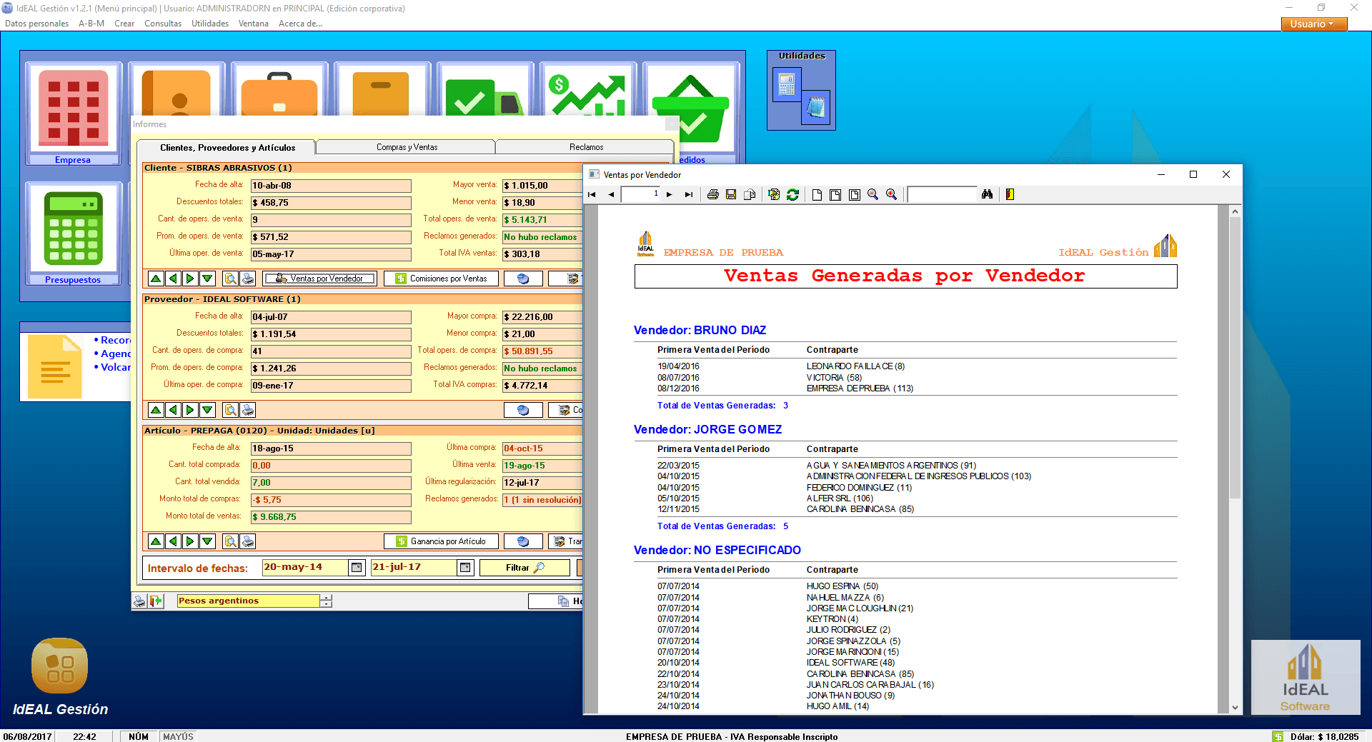Image resolution: width=1372 pixels, height=742 pixels.
Task: Open A-B-M menu
Action: [91, 24]
